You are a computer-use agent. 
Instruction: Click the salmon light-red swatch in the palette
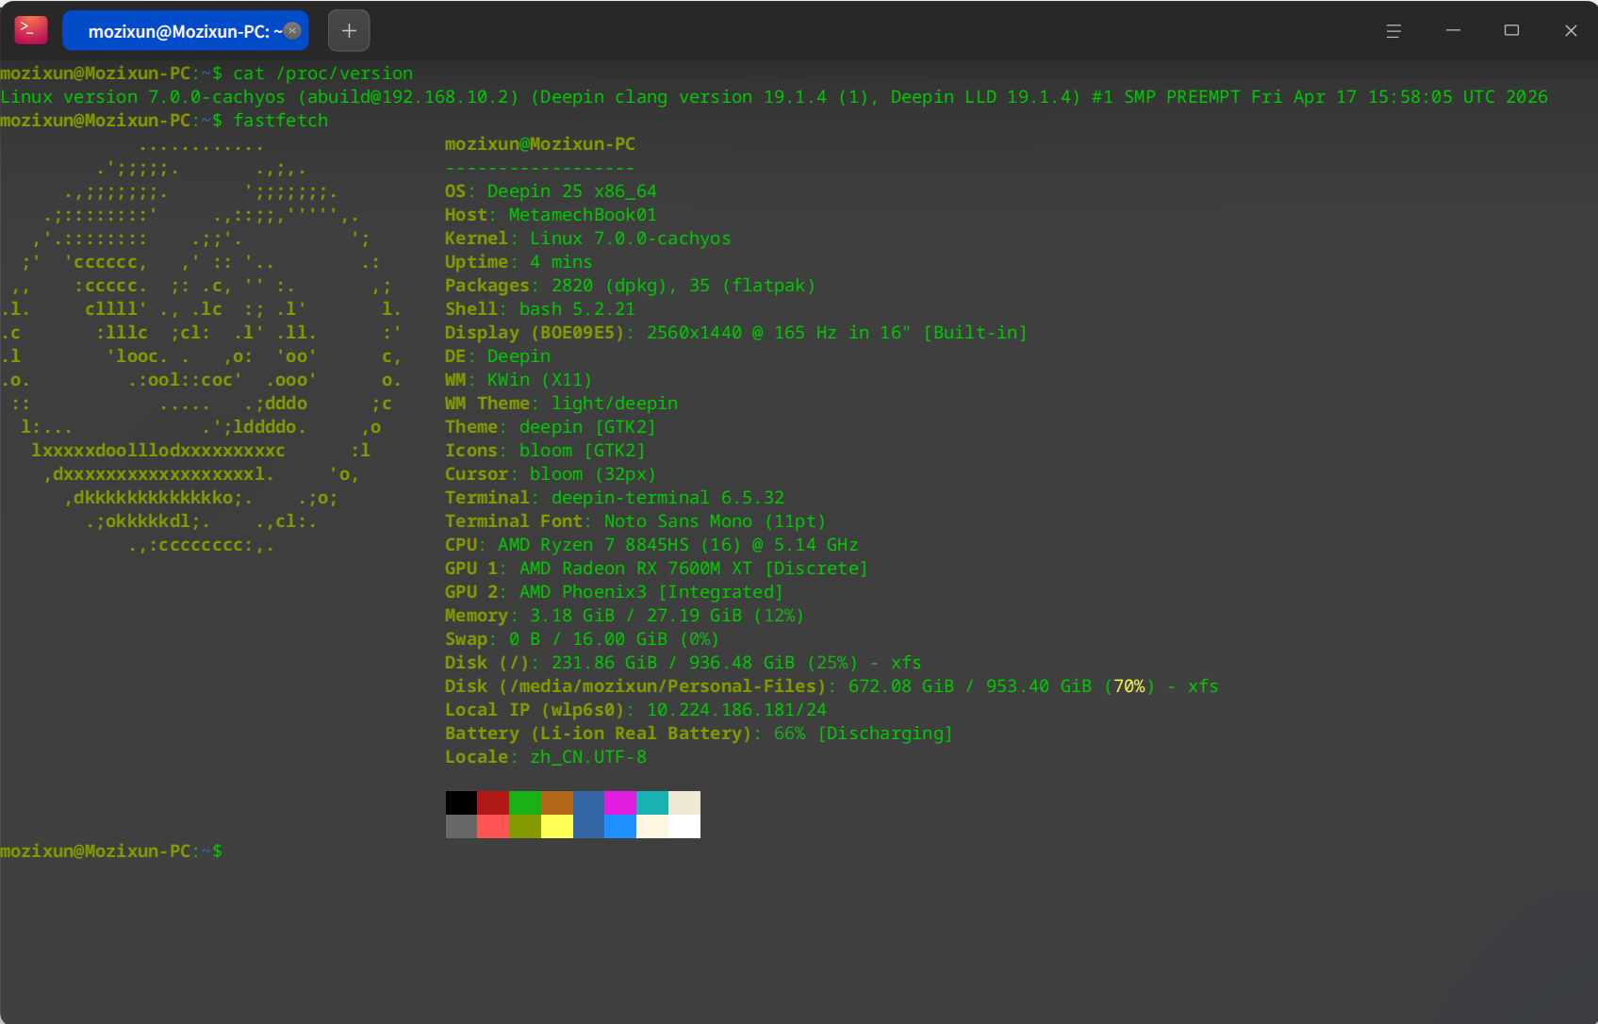493,826
